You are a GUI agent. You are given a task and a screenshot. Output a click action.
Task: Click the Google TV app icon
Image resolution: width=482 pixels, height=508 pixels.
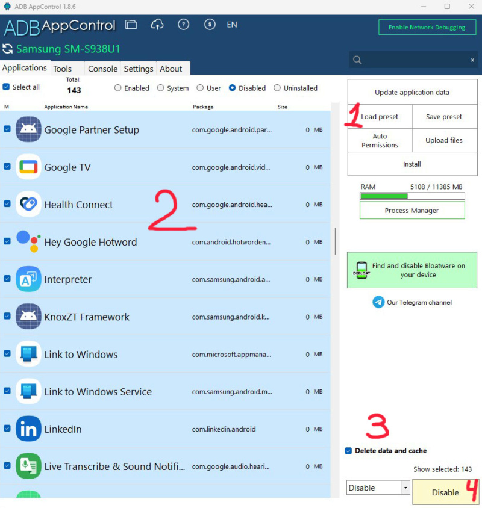click(28, 167)
